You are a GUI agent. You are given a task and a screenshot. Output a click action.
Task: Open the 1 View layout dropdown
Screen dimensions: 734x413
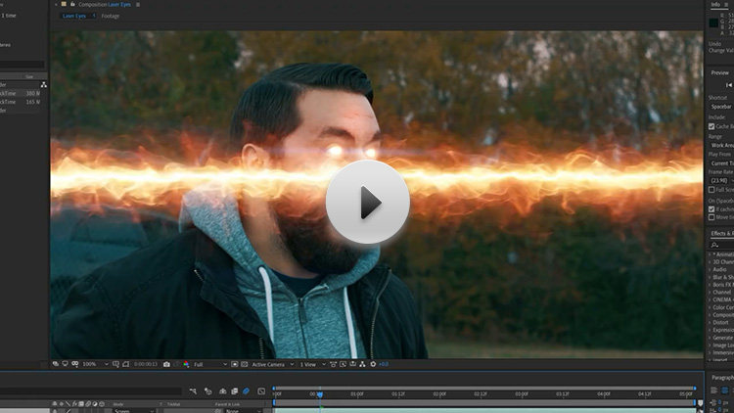(x=313, y=364)
